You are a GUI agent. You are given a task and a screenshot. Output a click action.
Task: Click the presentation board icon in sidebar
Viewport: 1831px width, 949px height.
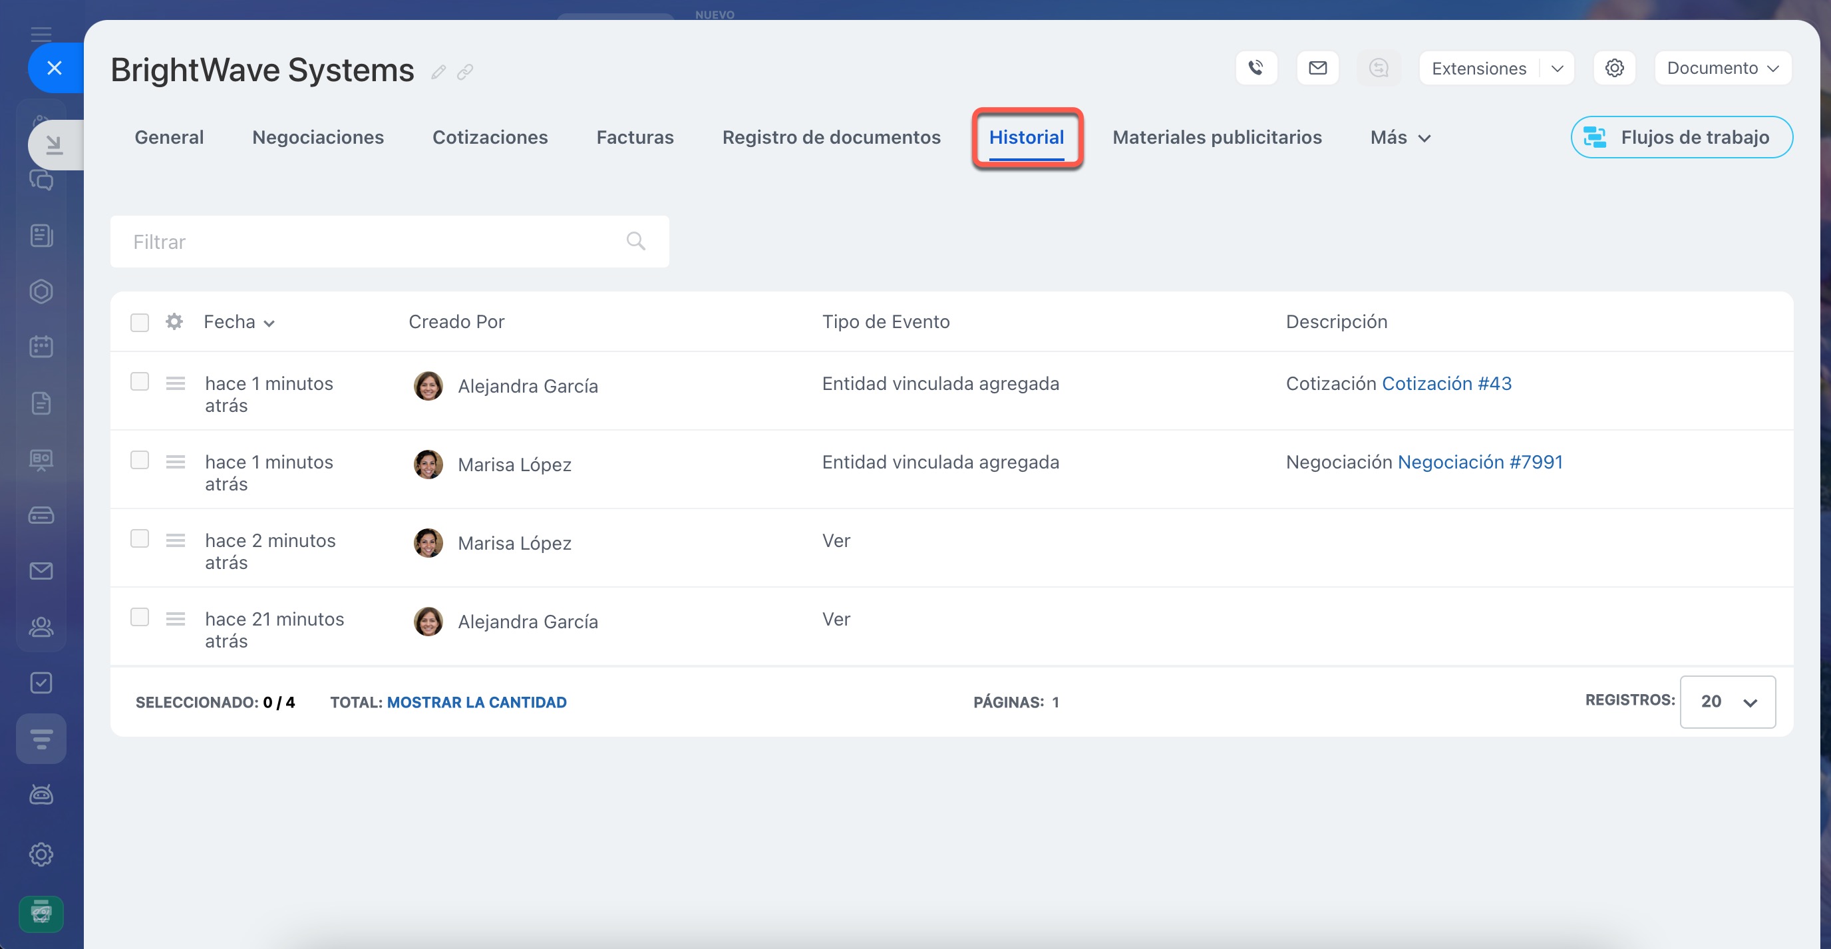coord(41,459)
